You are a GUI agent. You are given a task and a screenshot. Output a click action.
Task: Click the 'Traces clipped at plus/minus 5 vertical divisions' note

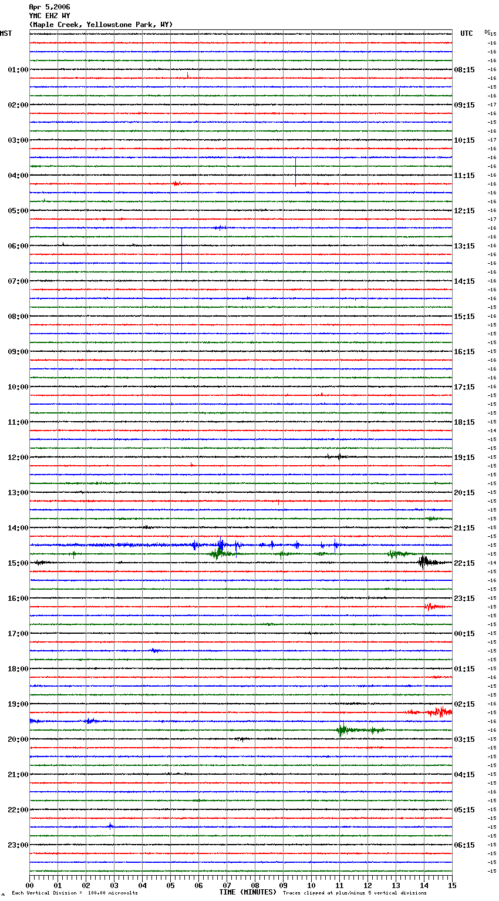355,893
